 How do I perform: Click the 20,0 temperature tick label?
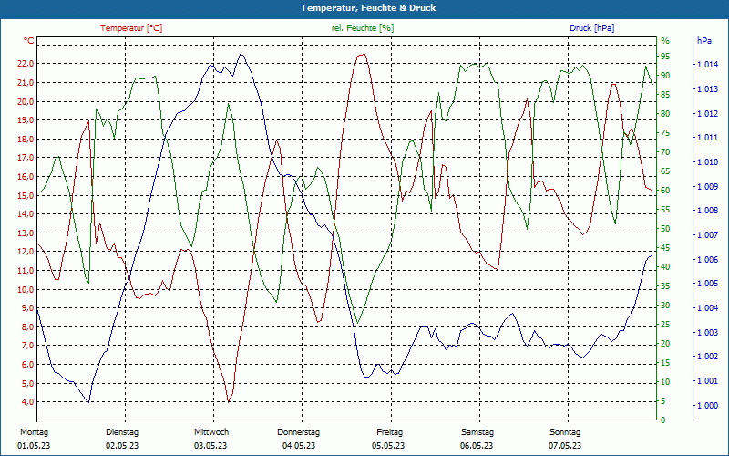click(26, 101)
